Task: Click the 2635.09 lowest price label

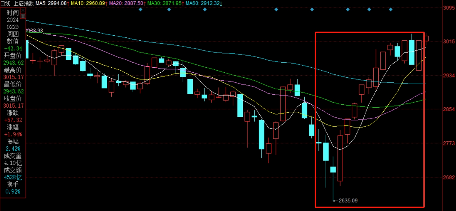Action: 348,201
